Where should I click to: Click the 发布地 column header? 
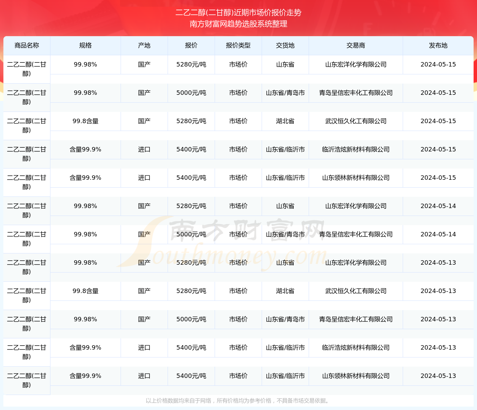(x=438, y=45)
